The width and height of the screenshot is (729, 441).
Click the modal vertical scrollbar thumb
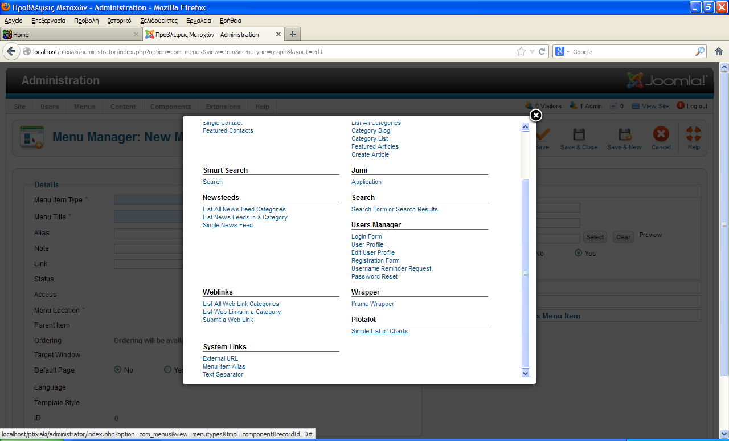526,273
